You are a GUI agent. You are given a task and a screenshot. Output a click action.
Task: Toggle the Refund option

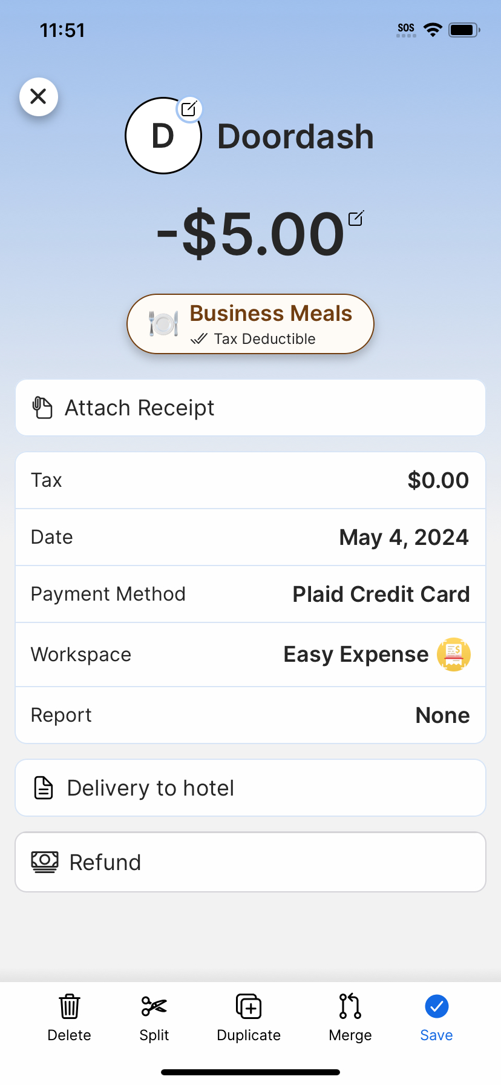tap(250, 862)
